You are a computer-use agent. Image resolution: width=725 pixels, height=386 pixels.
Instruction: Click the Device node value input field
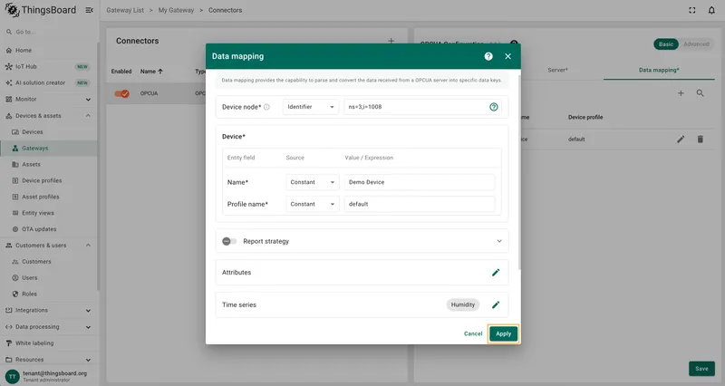tap(416, 107)
